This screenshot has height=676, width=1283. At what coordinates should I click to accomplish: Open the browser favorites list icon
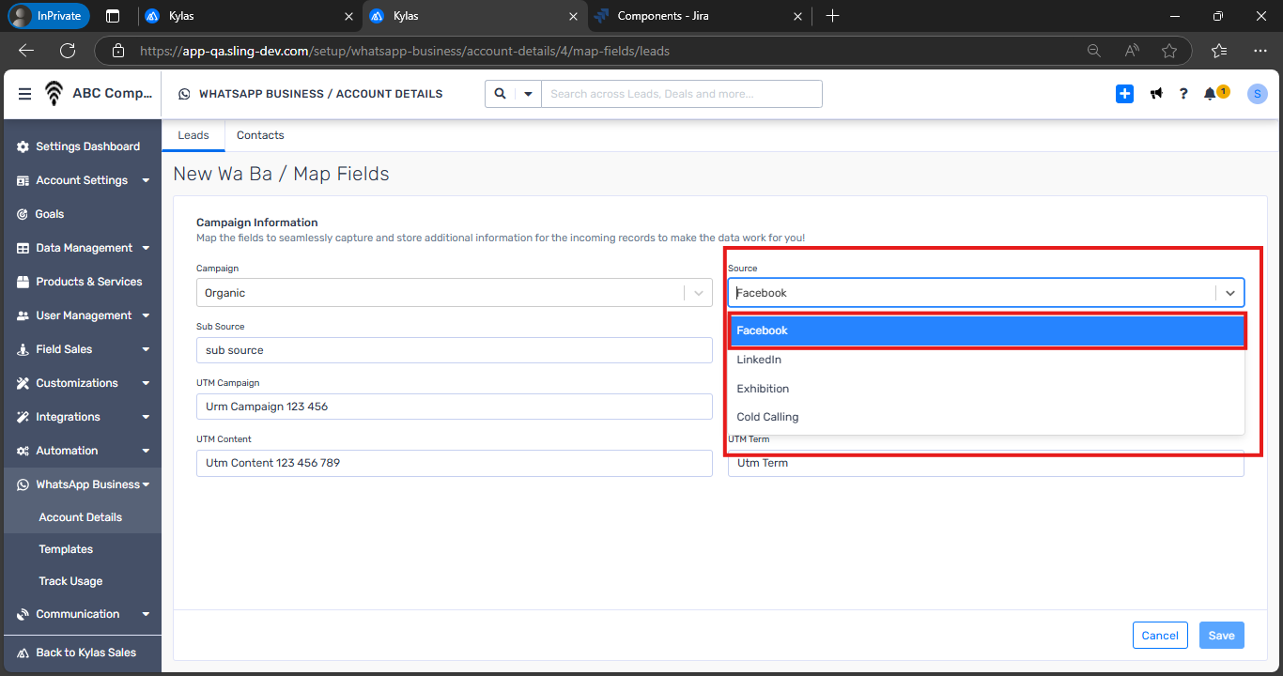[1219, 51]
